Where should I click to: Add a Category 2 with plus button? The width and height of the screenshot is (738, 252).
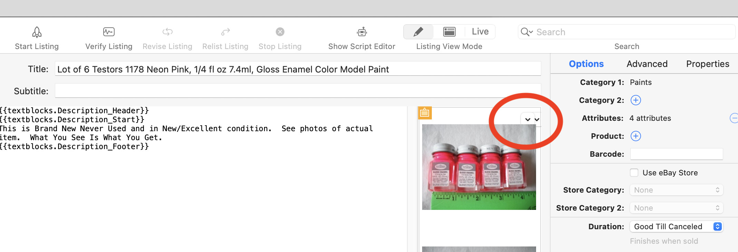click(x=635, y=100)
